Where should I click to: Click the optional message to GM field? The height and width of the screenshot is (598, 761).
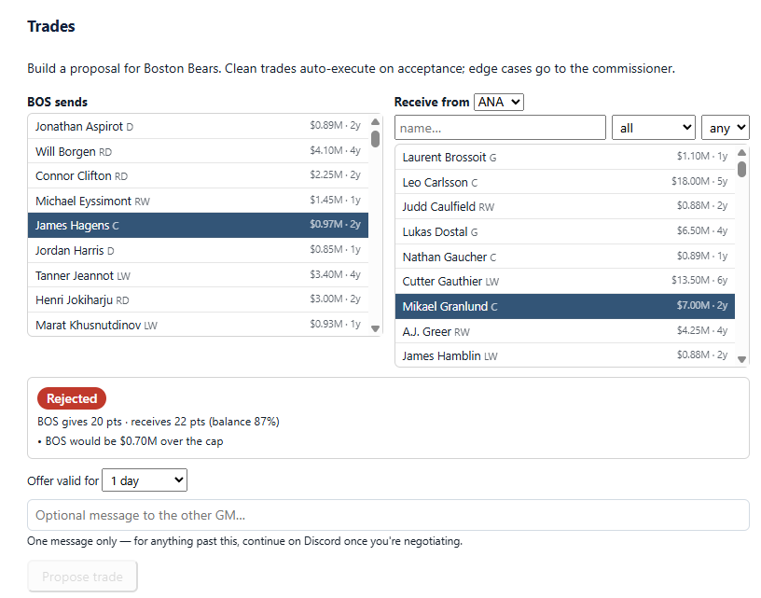388,515
